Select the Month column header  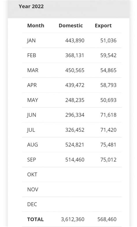point(36,26)
